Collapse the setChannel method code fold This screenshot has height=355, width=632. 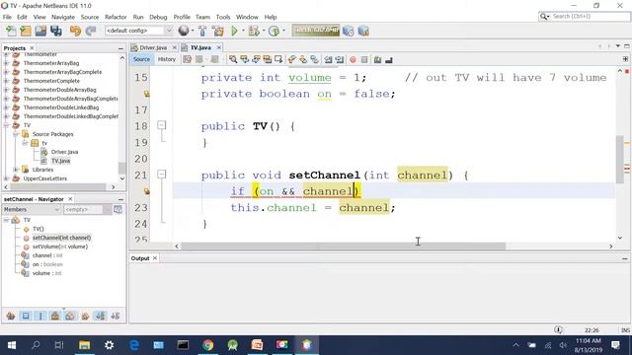pos(161,174)
